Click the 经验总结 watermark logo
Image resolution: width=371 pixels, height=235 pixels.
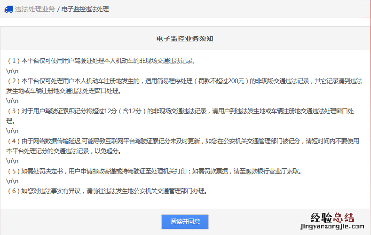coord(332,217)
